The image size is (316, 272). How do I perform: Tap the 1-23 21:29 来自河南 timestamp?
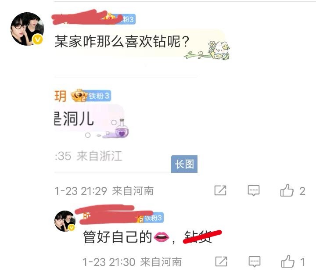(104, 191)
